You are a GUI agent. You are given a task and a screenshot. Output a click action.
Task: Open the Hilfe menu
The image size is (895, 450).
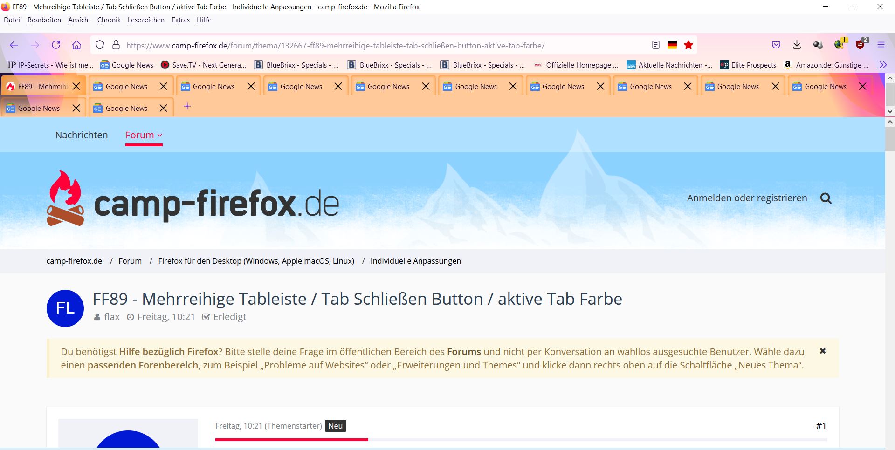click(x=204, y=20)
